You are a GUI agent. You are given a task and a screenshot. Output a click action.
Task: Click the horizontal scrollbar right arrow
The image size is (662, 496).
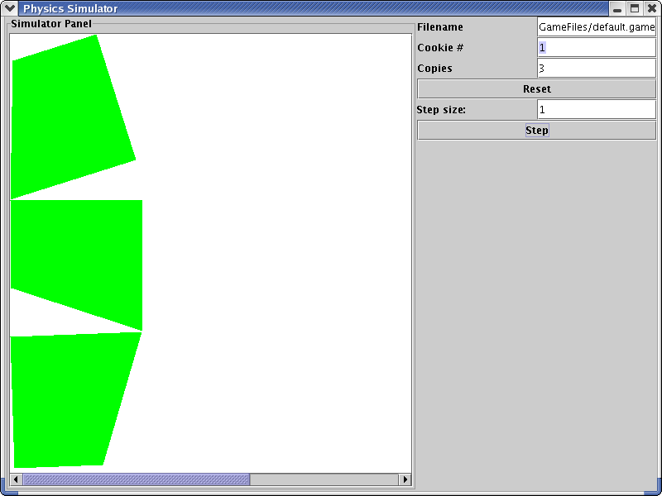click(405, 479)
